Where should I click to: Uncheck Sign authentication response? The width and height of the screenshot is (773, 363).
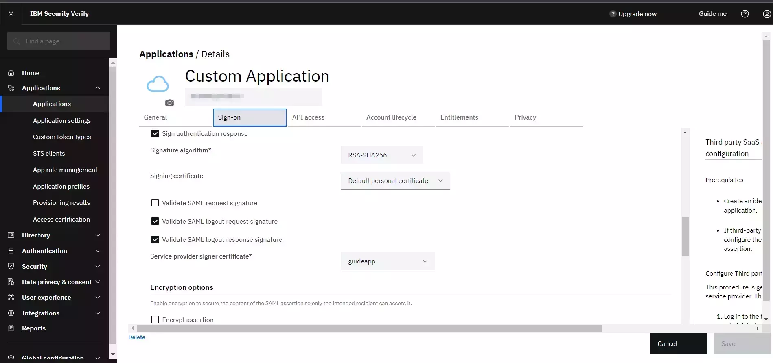coord(155,133)
